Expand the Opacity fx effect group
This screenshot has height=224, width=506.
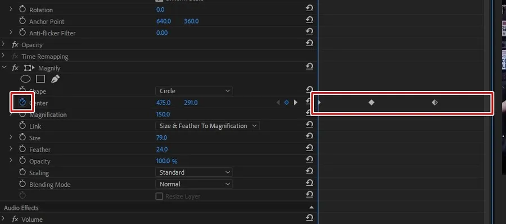3,44
